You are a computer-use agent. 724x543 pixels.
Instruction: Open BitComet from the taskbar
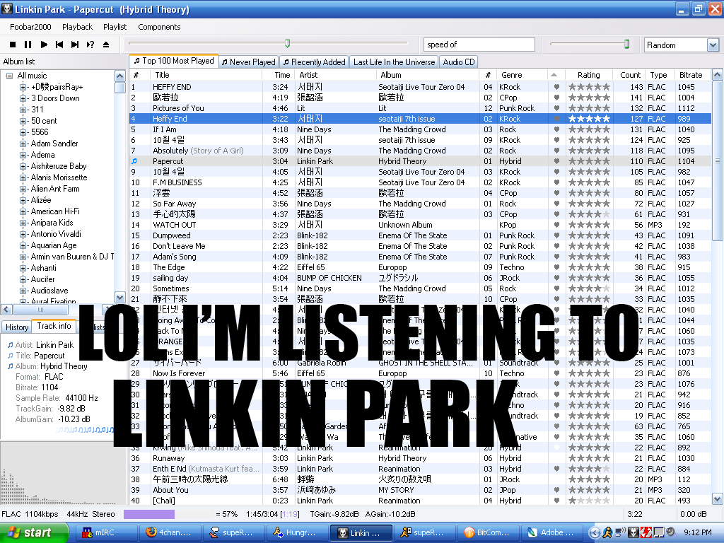tap(488, 532)
